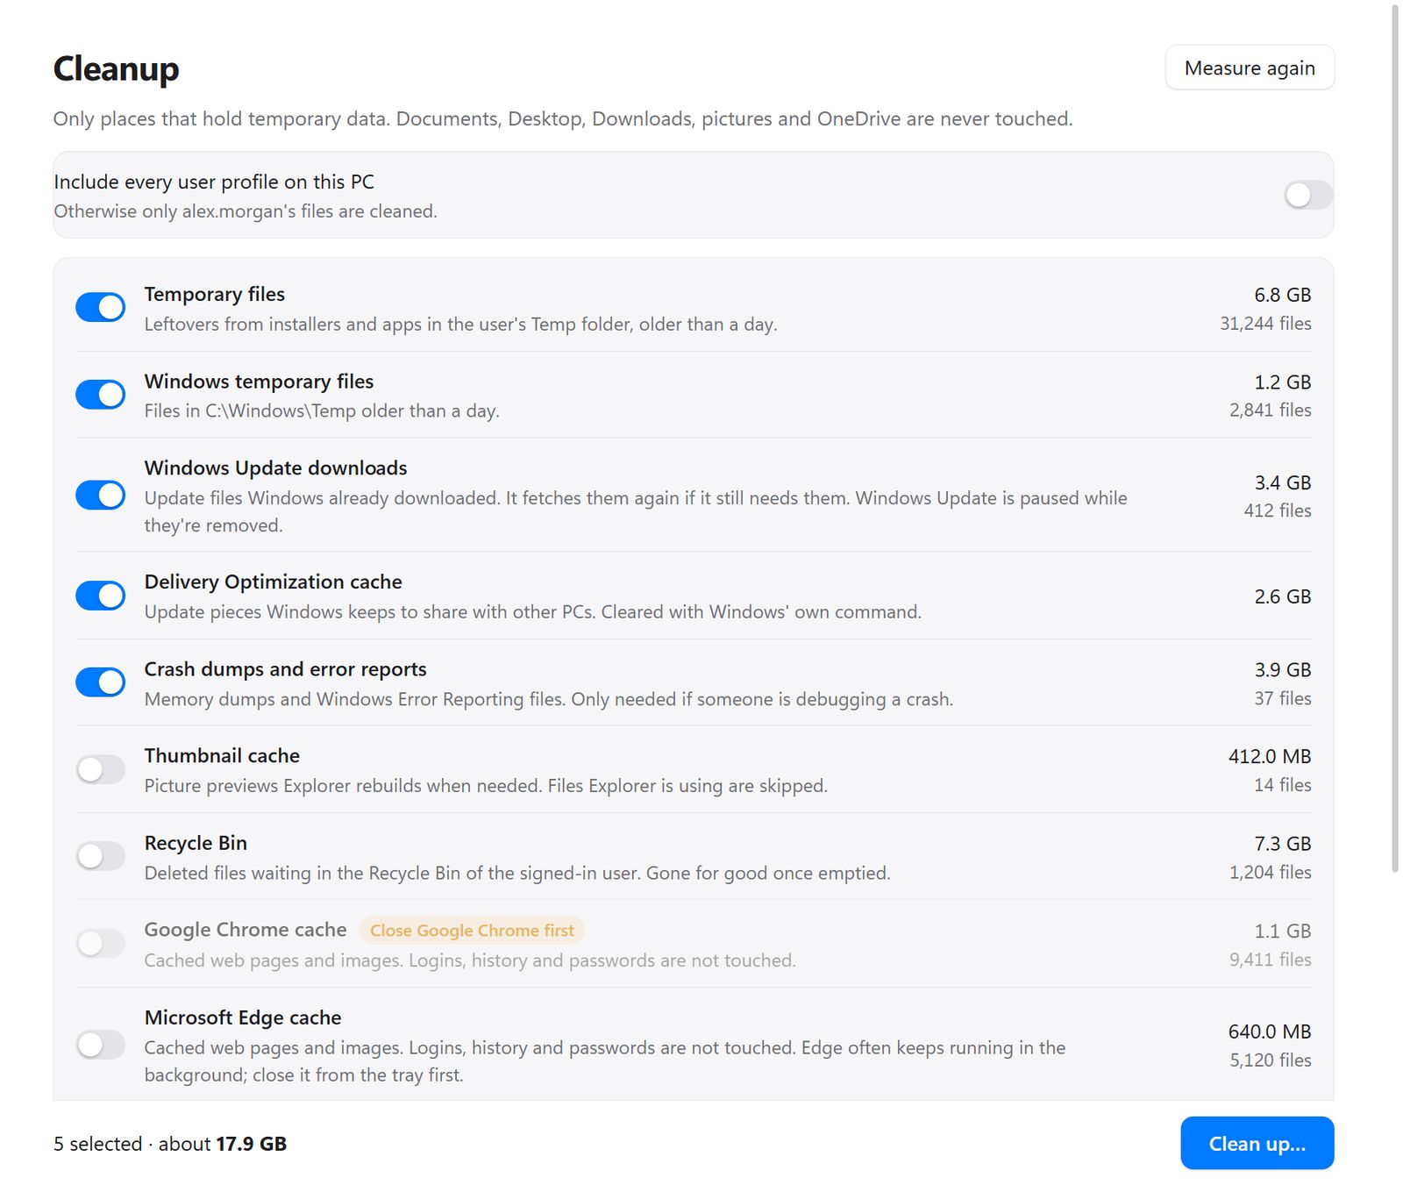
Task: Click Crash dumps and error reports title
Action: (285, 669)
